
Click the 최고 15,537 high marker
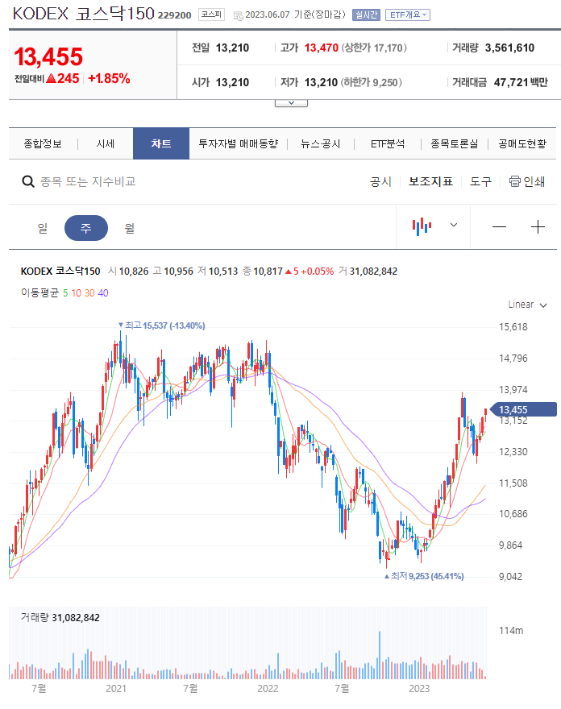coord(161,325)
